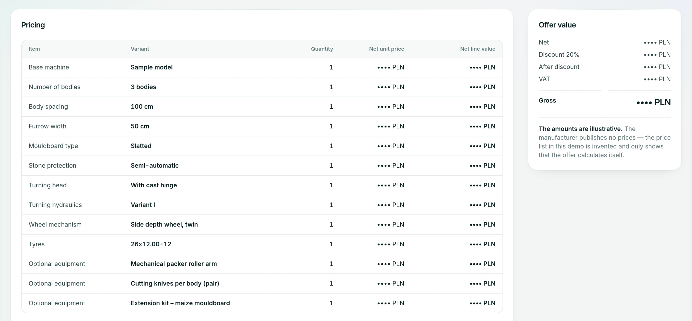Click the "50 cm" furrow width value

tap(140, 126)
